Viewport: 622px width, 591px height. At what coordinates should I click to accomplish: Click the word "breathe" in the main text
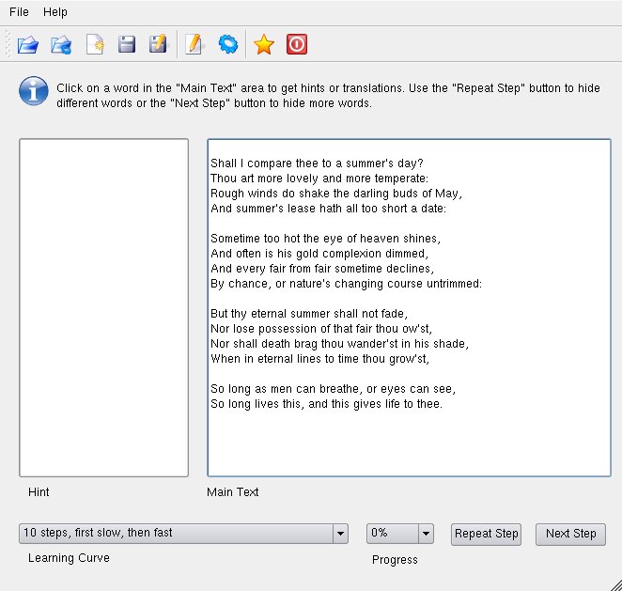339,389
